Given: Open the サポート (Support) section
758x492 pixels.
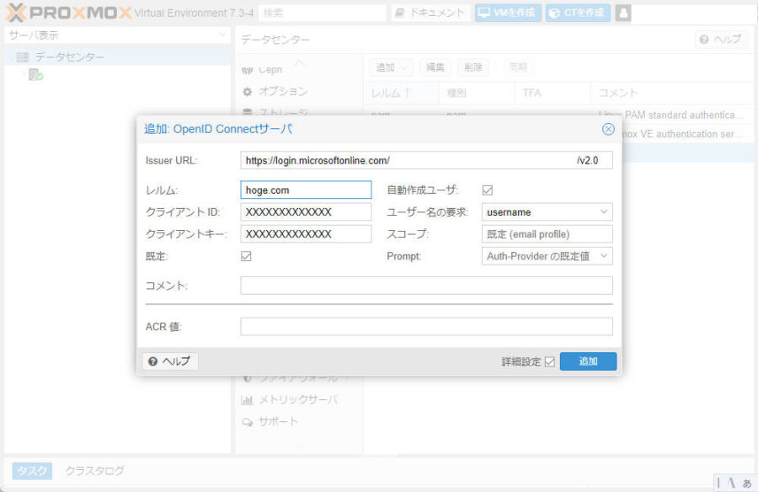Looking at the screenshot, I should coord(278,422).
